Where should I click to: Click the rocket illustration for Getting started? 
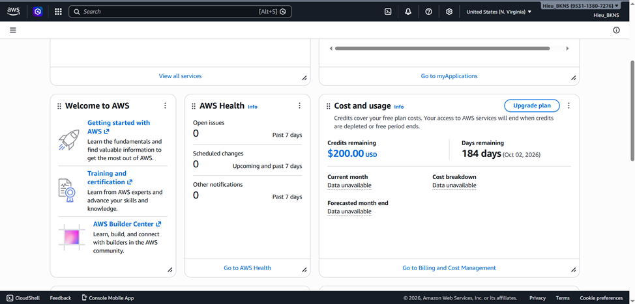coord(69,140)
